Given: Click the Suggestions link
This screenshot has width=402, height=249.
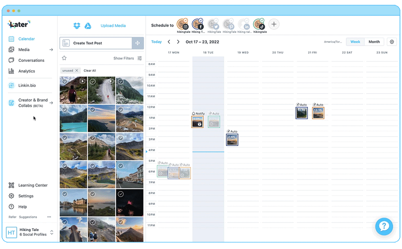Looking at the screenshot, I should pyautogui.click(x=28, y=217).
